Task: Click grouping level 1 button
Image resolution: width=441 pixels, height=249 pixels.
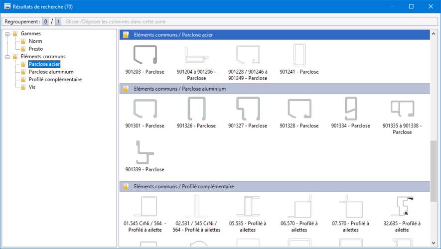Action: point(58,22)
